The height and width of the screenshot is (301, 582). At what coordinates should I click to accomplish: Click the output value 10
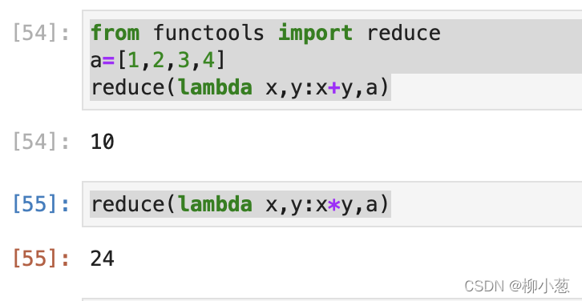pyautogui.click(x=103, y=142)
